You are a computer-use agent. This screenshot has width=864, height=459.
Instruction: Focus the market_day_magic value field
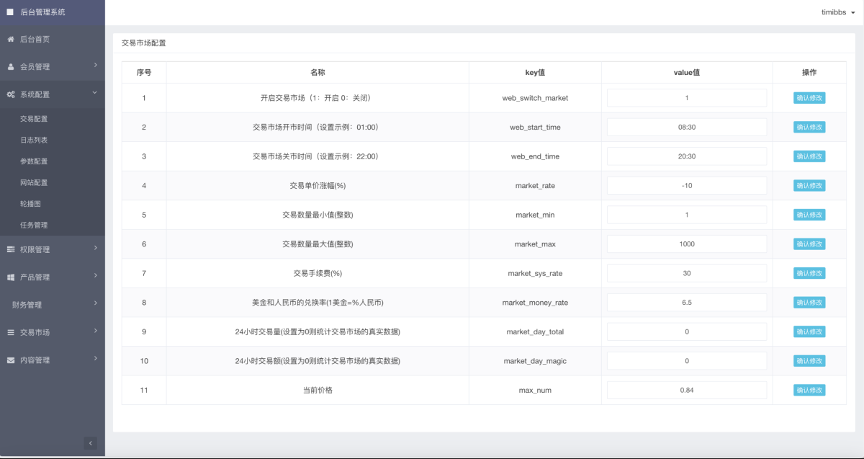(x=687, y=360)
